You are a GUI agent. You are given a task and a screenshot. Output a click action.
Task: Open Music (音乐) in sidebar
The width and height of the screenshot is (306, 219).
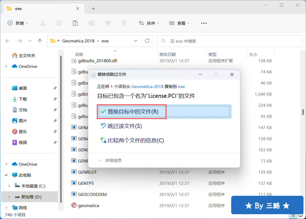coord(20,132)
